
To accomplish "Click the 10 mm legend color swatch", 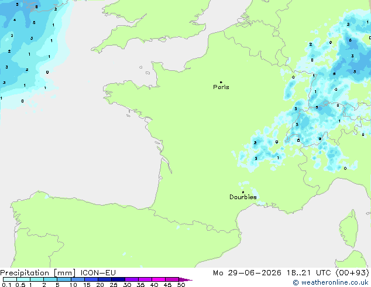I will click(77, 279).
